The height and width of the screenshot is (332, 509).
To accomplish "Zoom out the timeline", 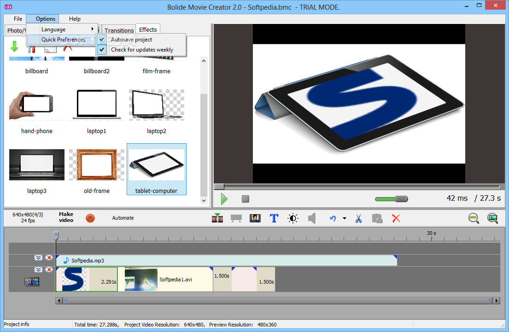I will tap(474, 218).
